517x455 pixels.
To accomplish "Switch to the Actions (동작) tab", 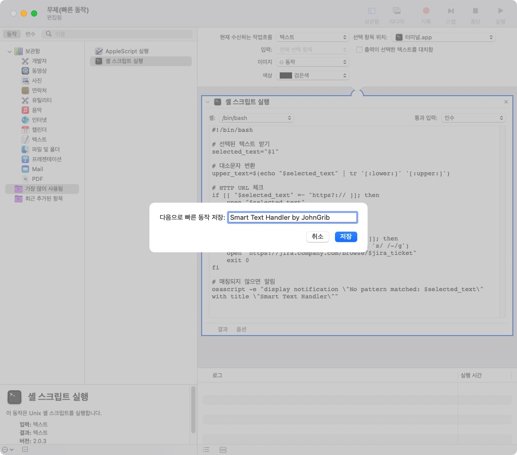I will [x=11, y=34].
